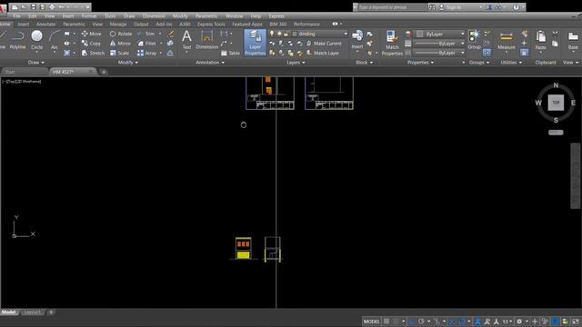Click Make Current layer button

pyautogui.click(x=324, y=44)
